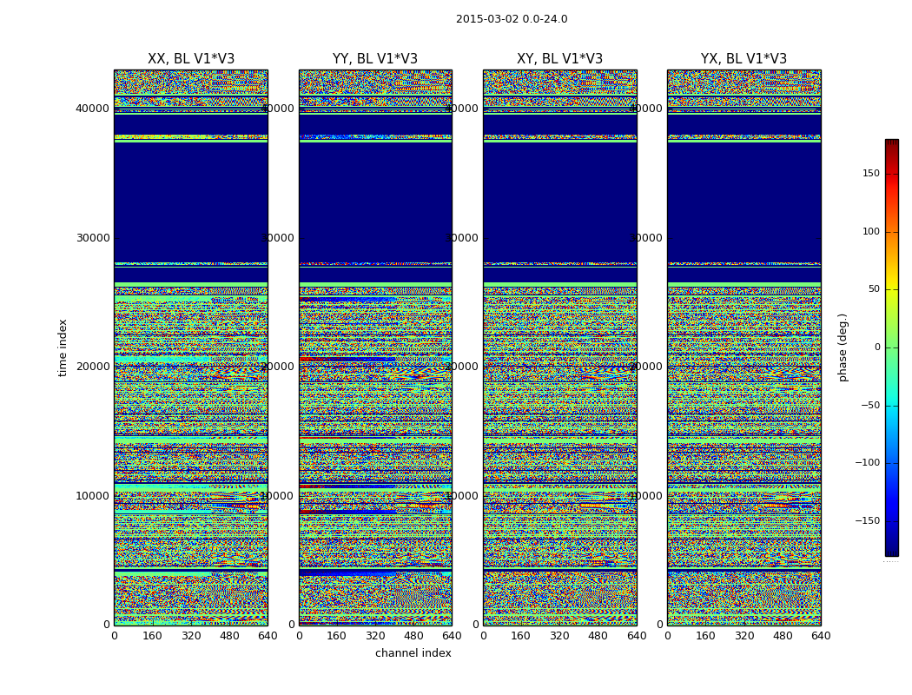Click y-axis tick "30000" beside XX plot
The height and width of the screenshot is (695, 912).
pos(92,238)
